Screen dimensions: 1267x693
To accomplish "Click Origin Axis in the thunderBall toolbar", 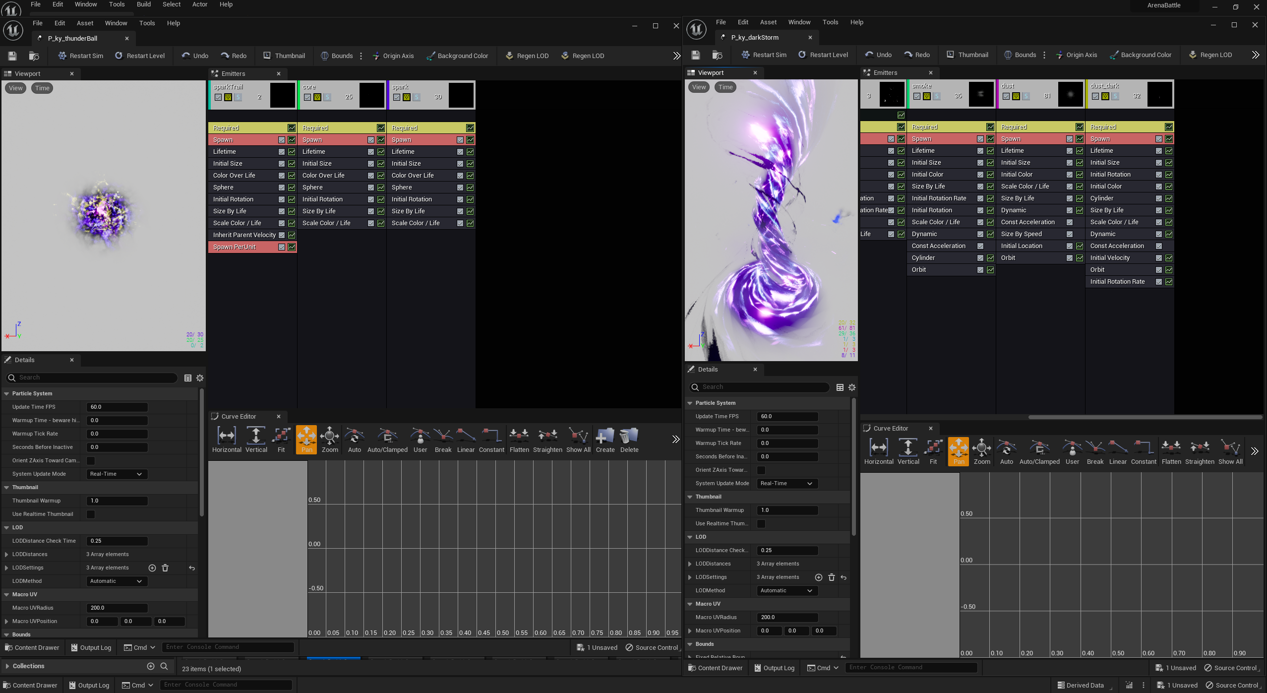I will [393, 56].
